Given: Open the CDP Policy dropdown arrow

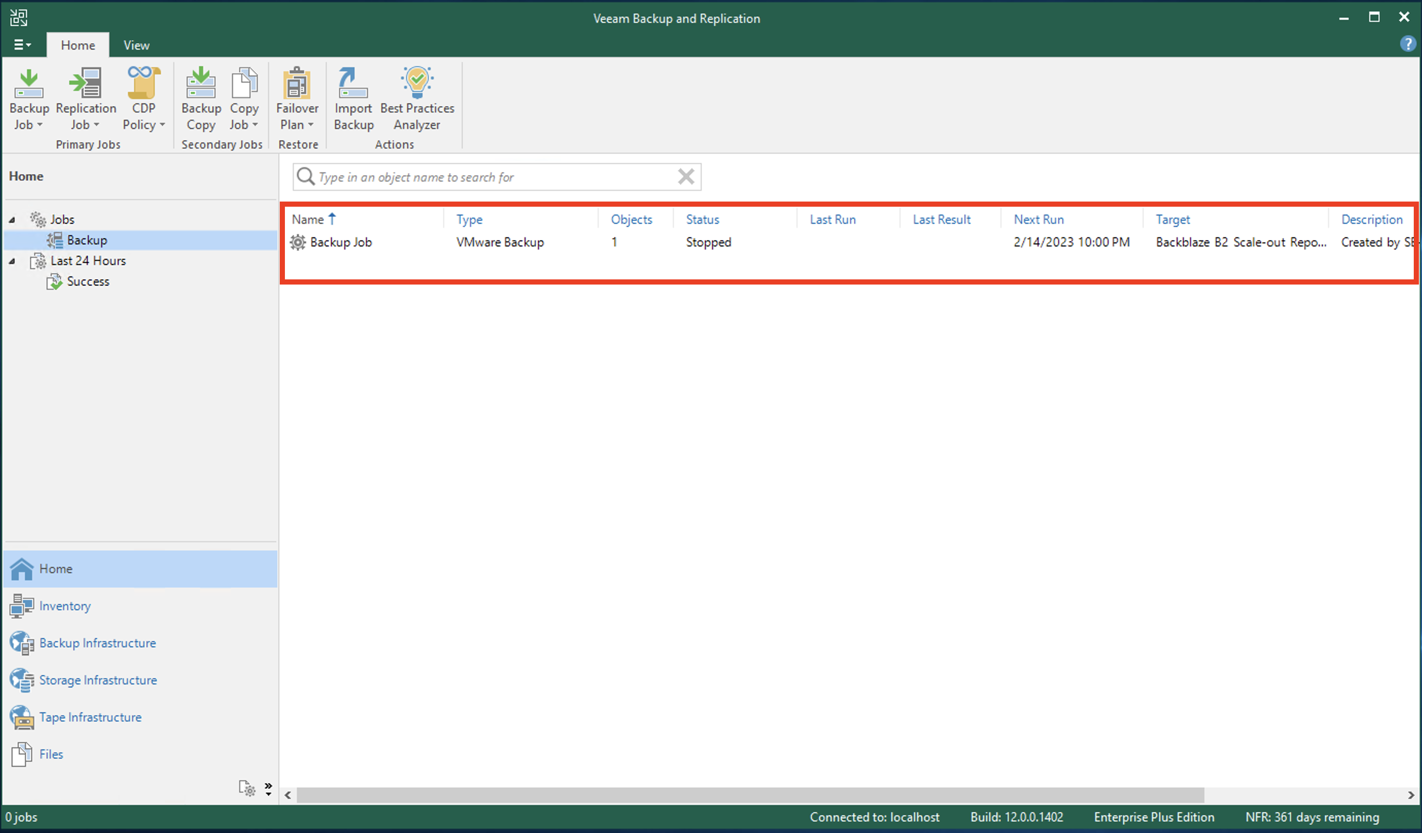Looking at the screenshot, I should coord(162,125).
